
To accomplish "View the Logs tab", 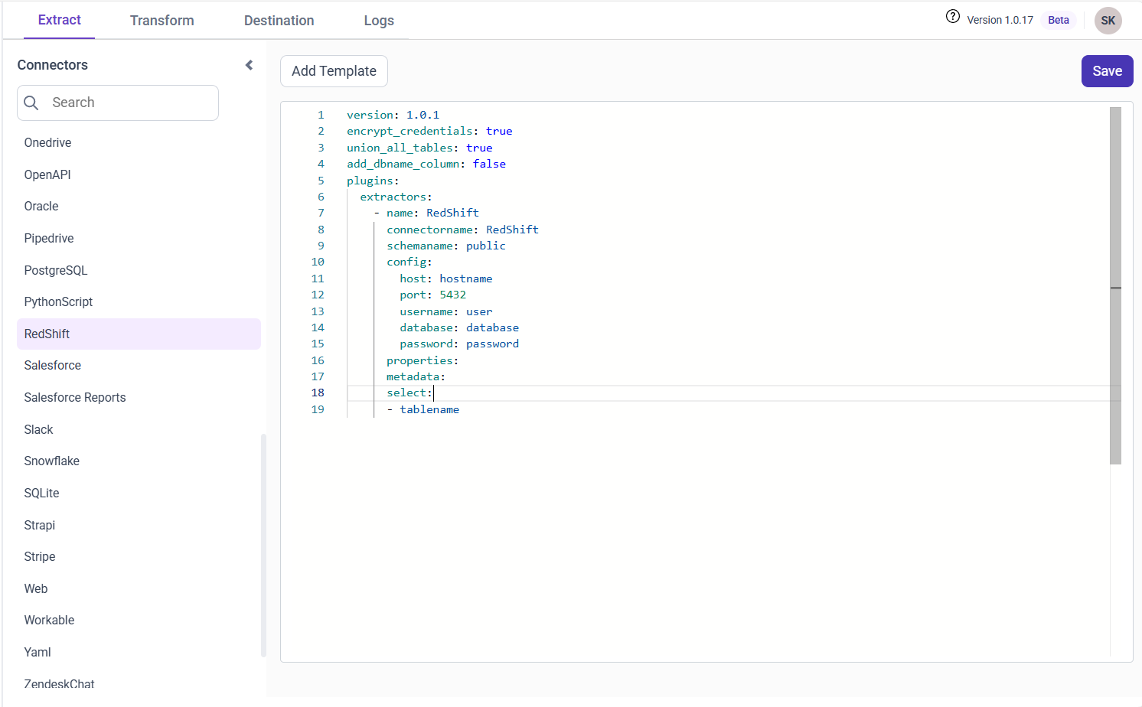I will click(x=378, y=21).
